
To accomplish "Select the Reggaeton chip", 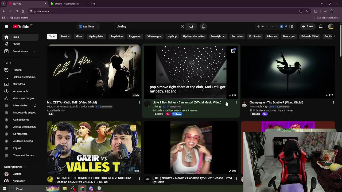I will (x=135, y=36).
